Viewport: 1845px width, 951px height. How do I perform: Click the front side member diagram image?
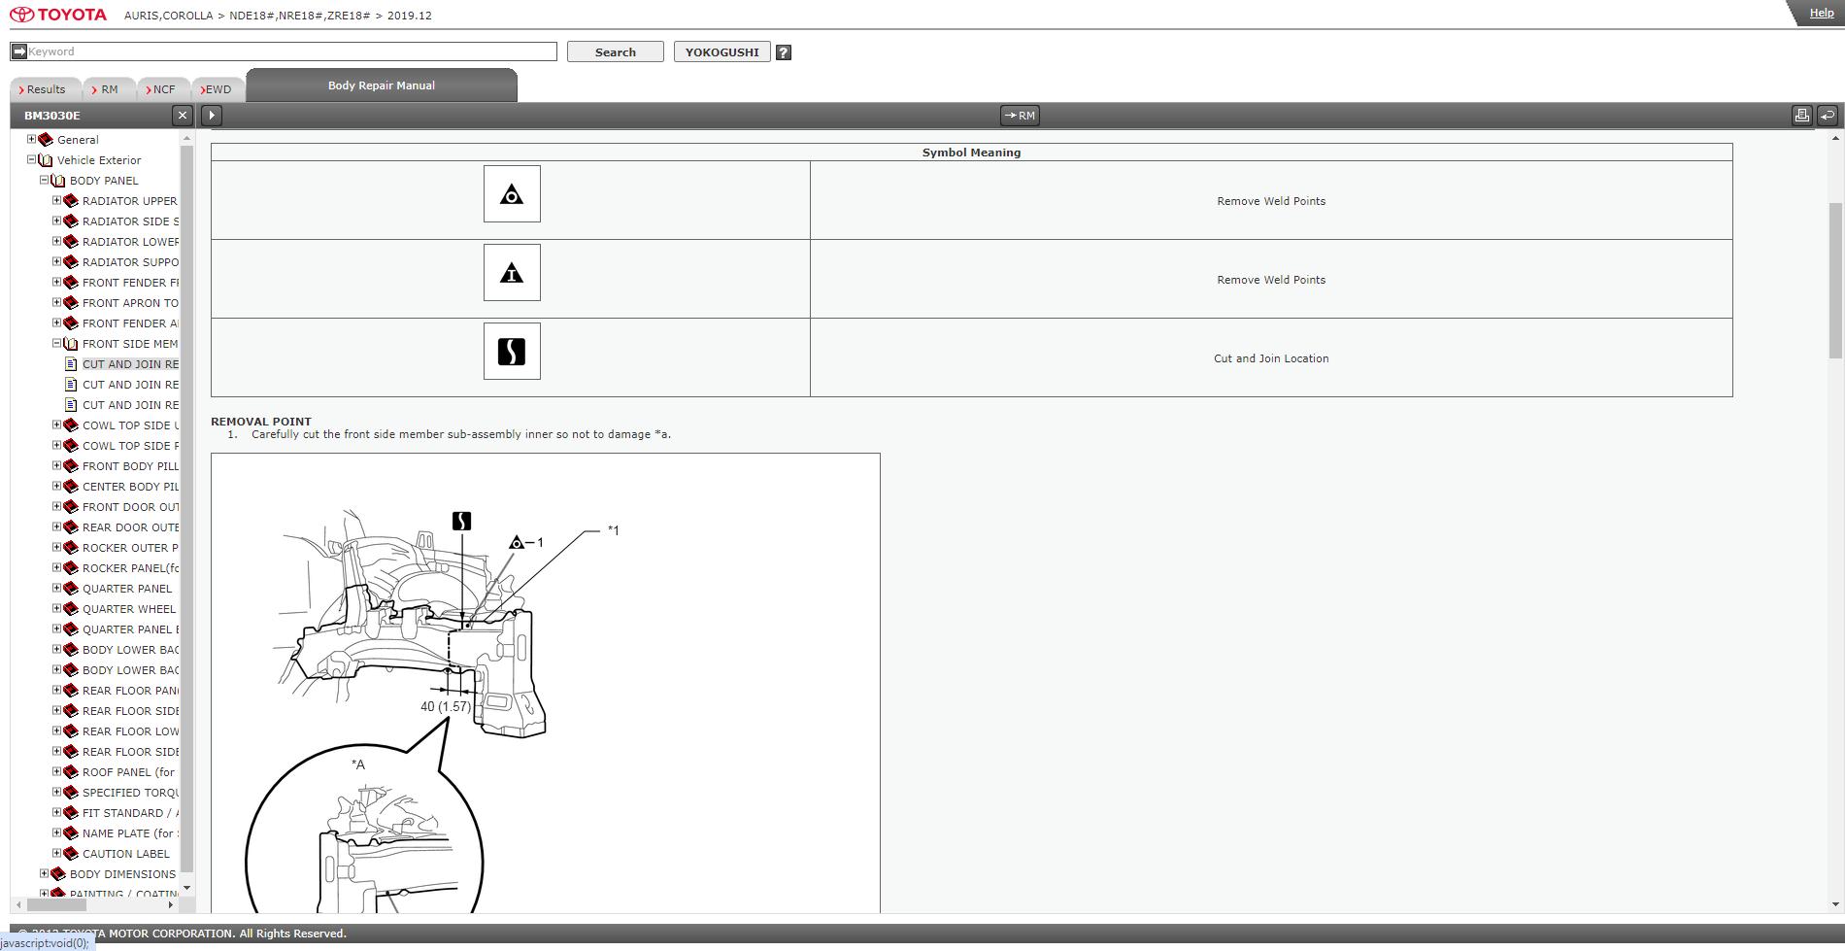[x=546, y=683]
